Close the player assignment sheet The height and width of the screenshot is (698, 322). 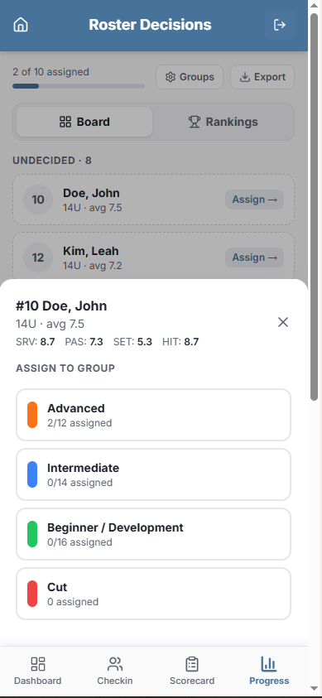pos(283,322)
